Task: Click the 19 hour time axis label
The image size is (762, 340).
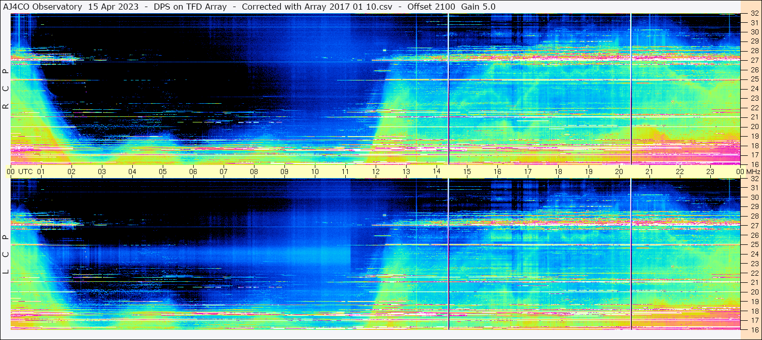Action: (589, 172)
